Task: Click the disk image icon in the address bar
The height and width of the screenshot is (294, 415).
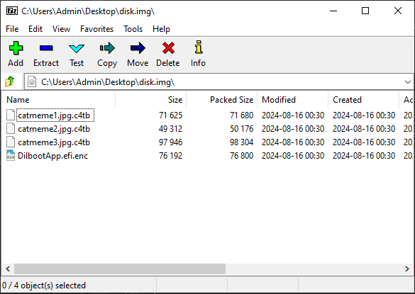Action: (32, 81)
